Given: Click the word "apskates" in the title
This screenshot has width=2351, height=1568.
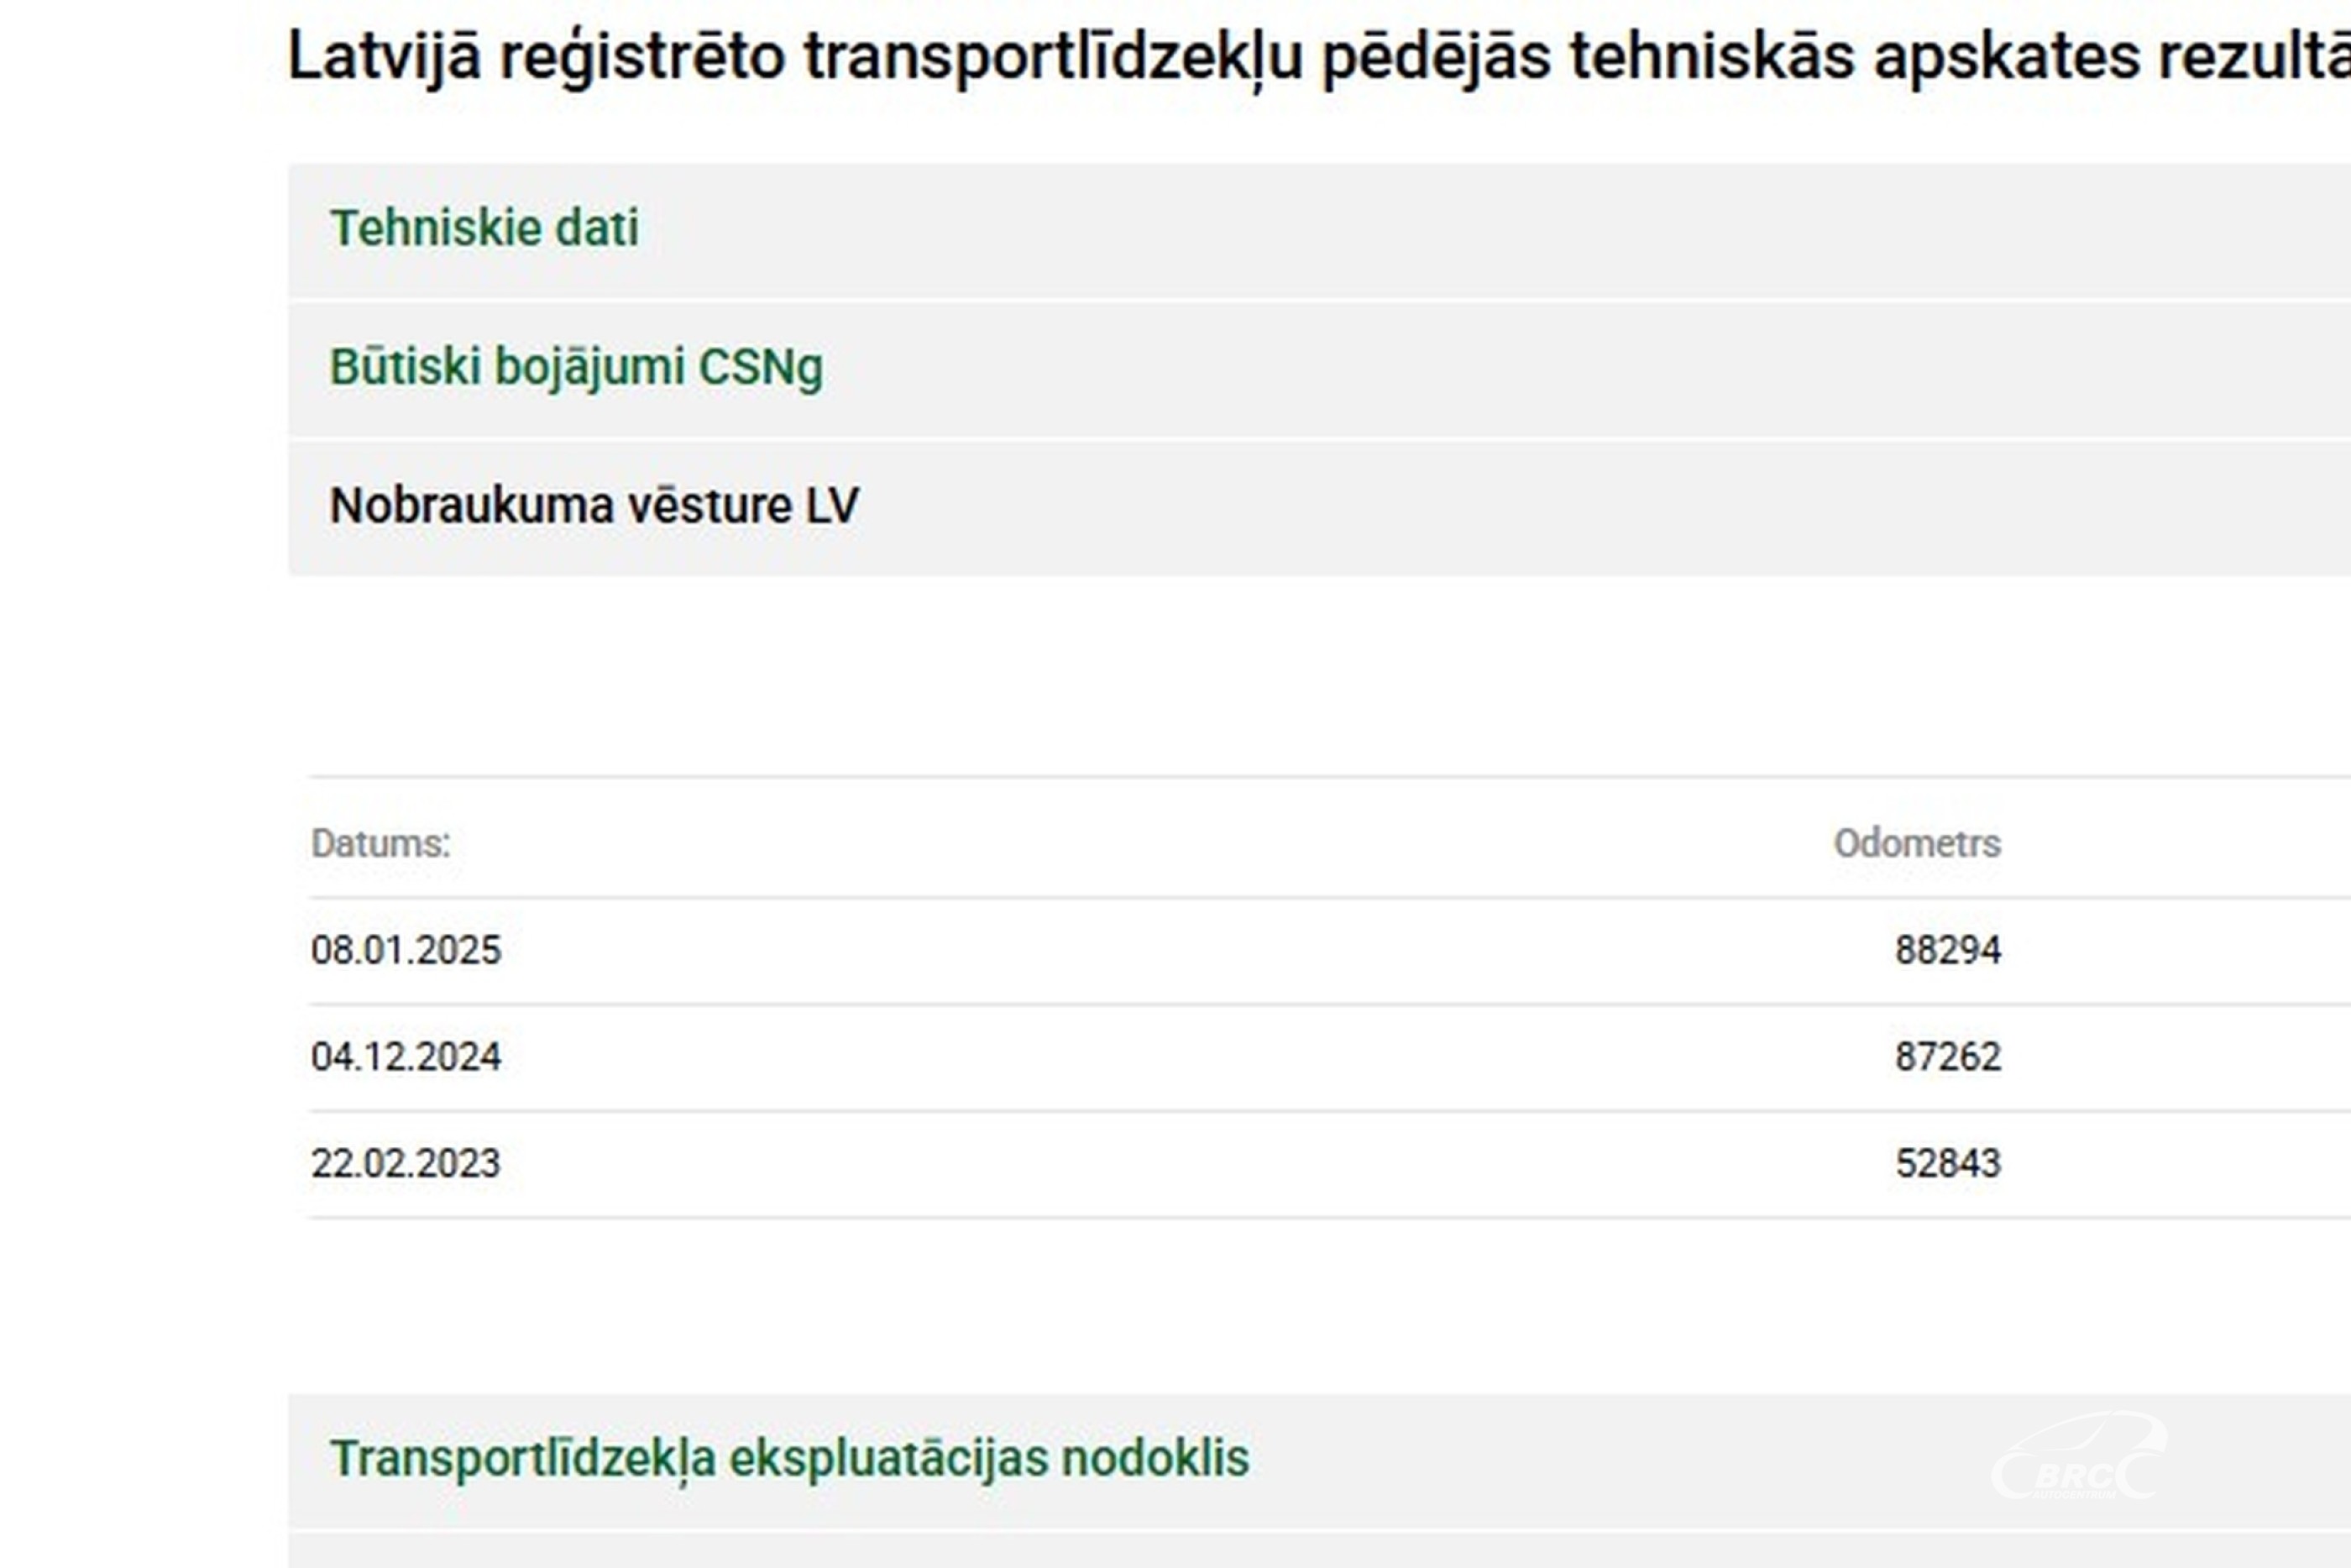Looking at the screenshot, I should (x=2006, y=57).
